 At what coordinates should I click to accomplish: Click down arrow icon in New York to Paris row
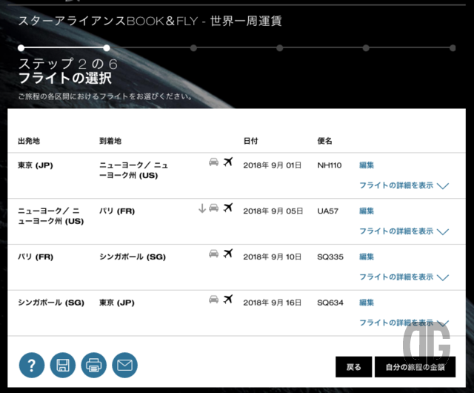pyautogui.click(x=202, y=208)
